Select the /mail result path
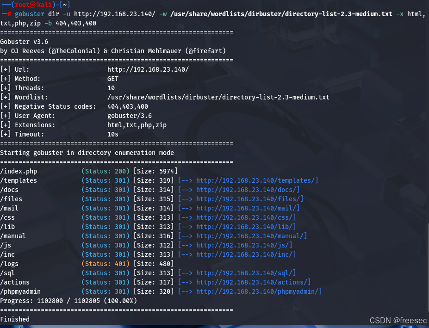This screenshot has width=429, height=328. tap(9, 209)
